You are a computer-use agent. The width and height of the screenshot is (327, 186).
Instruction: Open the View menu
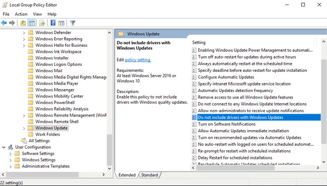(37, 14)
